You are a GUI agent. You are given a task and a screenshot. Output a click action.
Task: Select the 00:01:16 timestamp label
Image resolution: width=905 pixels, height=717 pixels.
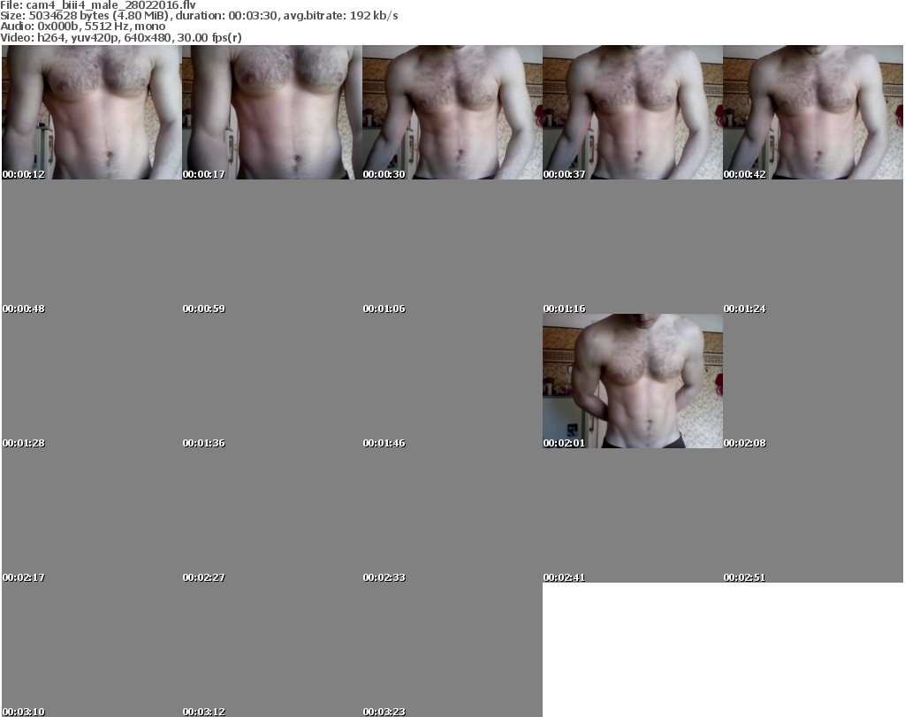click(564, 309)
